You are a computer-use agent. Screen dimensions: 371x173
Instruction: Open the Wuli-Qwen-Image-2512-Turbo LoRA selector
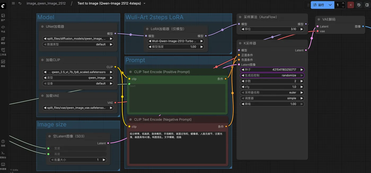coord(176,41)
